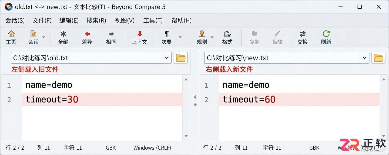Open the 文件(F) menu

42,20
